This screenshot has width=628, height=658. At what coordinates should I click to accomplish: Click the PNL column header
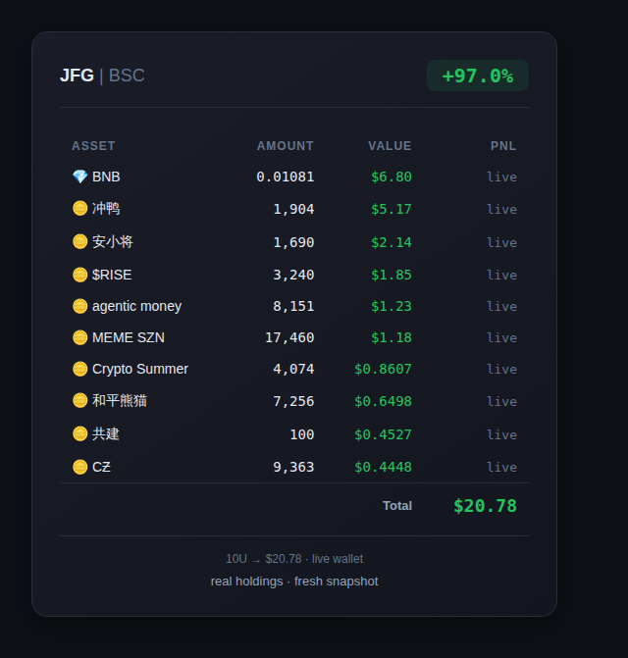point(503,145)
